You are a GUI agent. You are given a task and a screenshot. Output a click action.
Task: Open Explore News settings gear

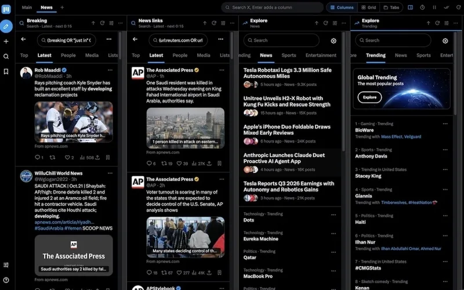click(333, 41)
